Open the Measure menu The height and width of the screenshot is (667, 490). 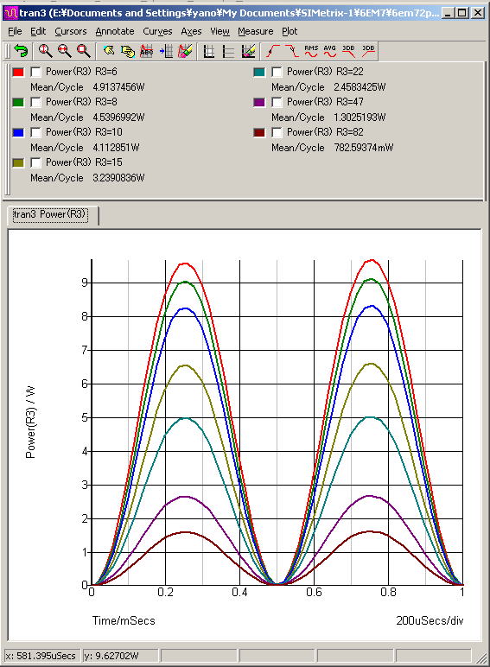pos(255,31)
